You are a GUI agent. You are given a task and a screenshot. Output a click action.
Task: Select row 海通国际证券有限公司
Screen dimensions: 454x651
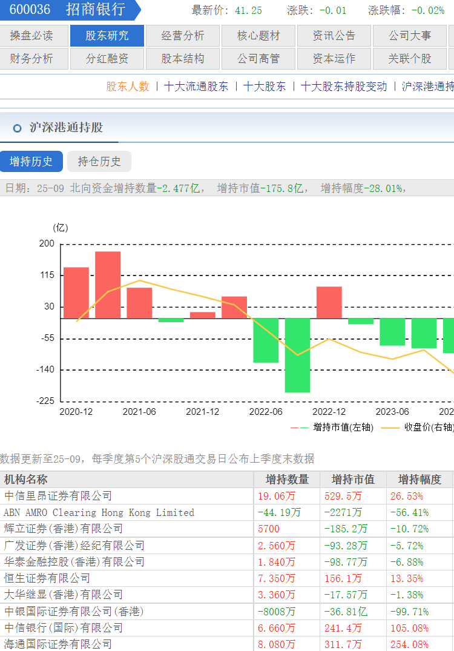tap(226, 644)
